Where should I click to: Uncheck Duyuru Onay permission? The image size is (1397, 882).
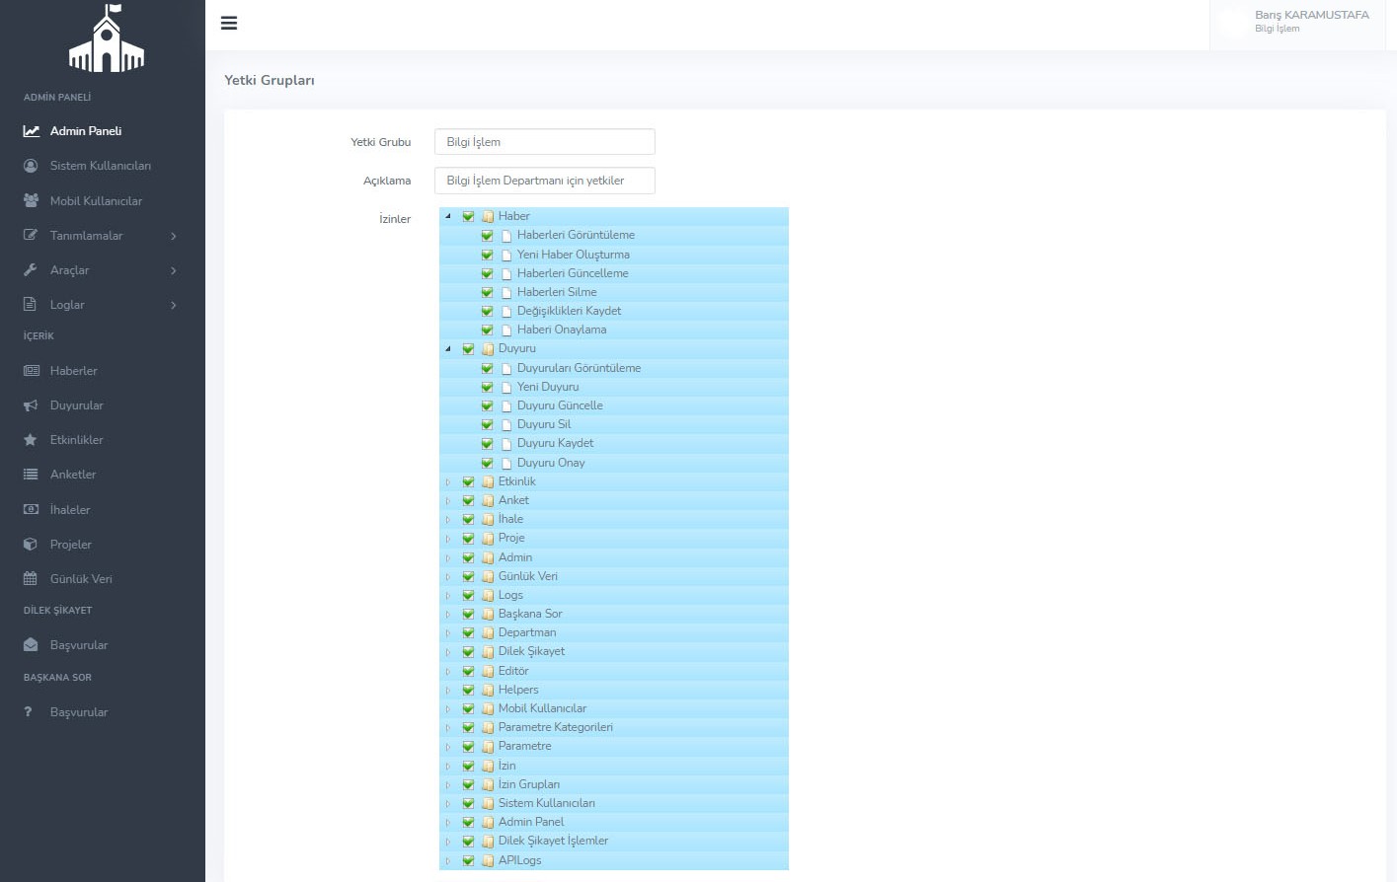pyautogui.click(x=487, y=463)
